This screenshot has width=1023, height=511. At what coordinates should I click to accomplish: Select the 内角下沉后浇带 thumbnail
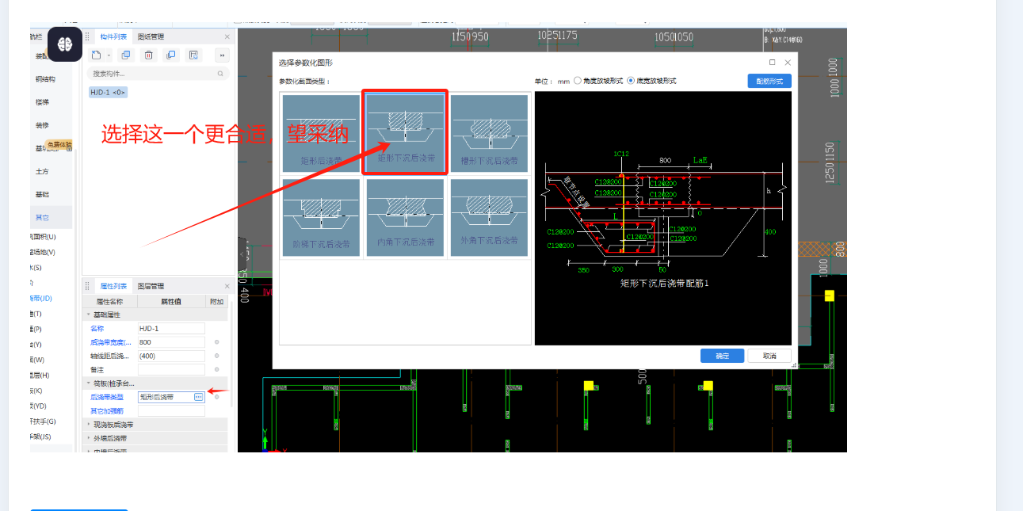pyautogui.click(x=406, y=217)
